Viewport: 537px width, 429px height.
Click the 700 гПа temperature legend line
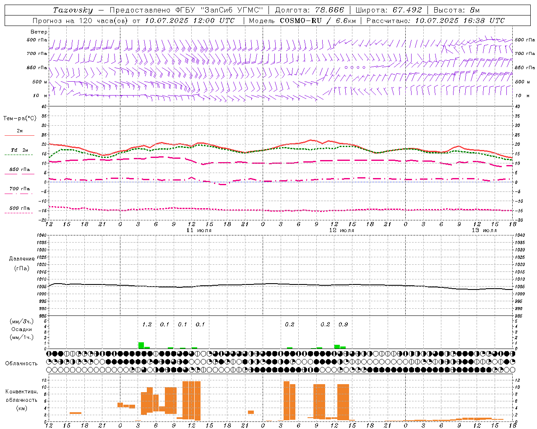[x=18, y=194]
